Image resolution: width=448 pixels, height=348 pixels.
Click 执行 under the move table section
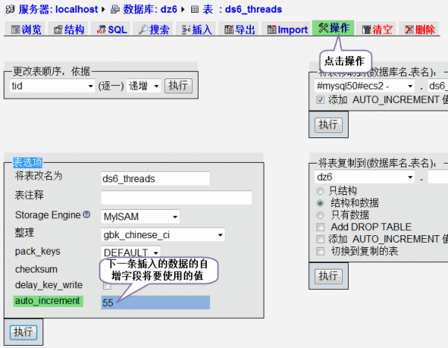[329, 125]
